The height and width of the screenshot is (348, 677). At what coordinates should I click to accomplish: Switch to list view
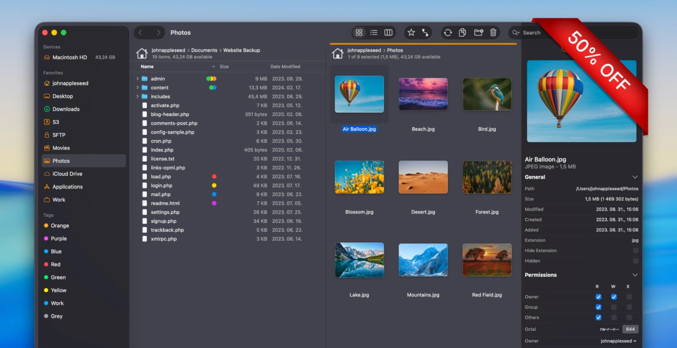(x=374, y=33)
